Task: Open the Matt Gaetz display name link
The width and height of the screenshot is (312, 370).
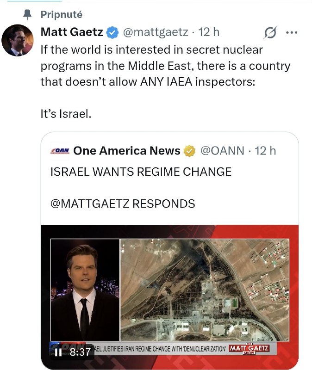Action: pyautogui.click(x=72, y=32)
